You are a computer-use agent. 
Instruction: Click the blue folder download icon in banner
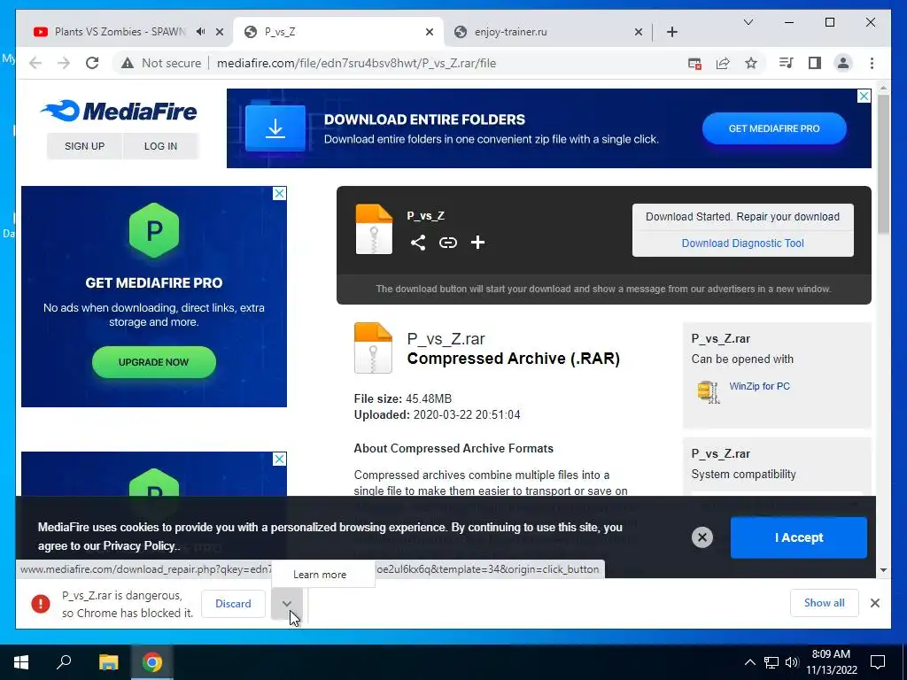click(x=275, y=127)
